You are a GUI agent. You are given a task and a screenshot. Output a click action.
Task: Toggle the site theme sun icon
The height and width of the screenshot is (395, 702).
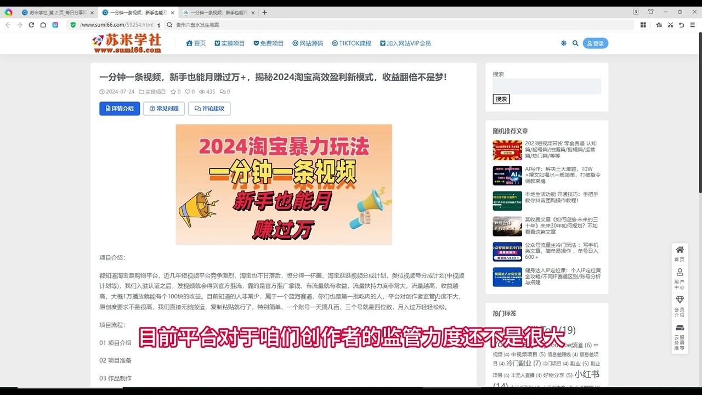(563, 43)
